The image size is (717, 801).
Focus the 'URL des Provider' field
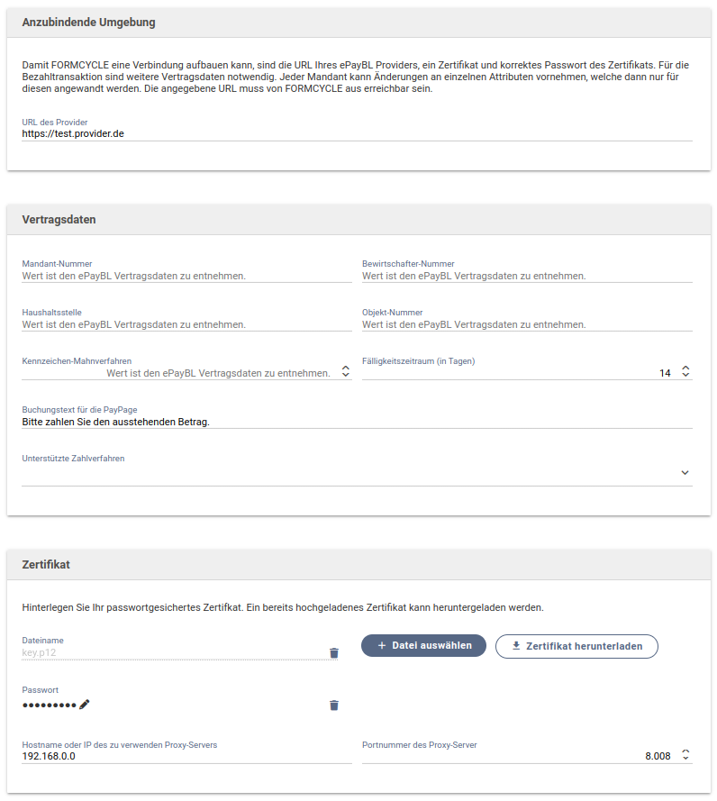tap(357, 133)
